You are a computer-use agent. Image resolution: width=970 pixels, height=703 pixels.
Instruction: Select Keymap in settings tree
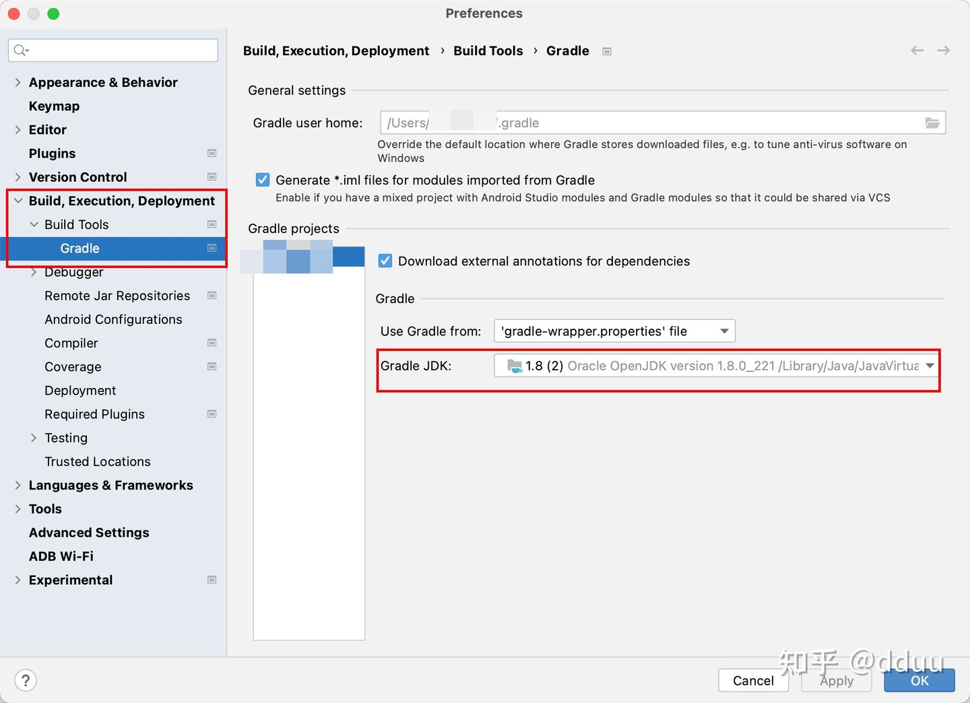(x=54, y=106)
